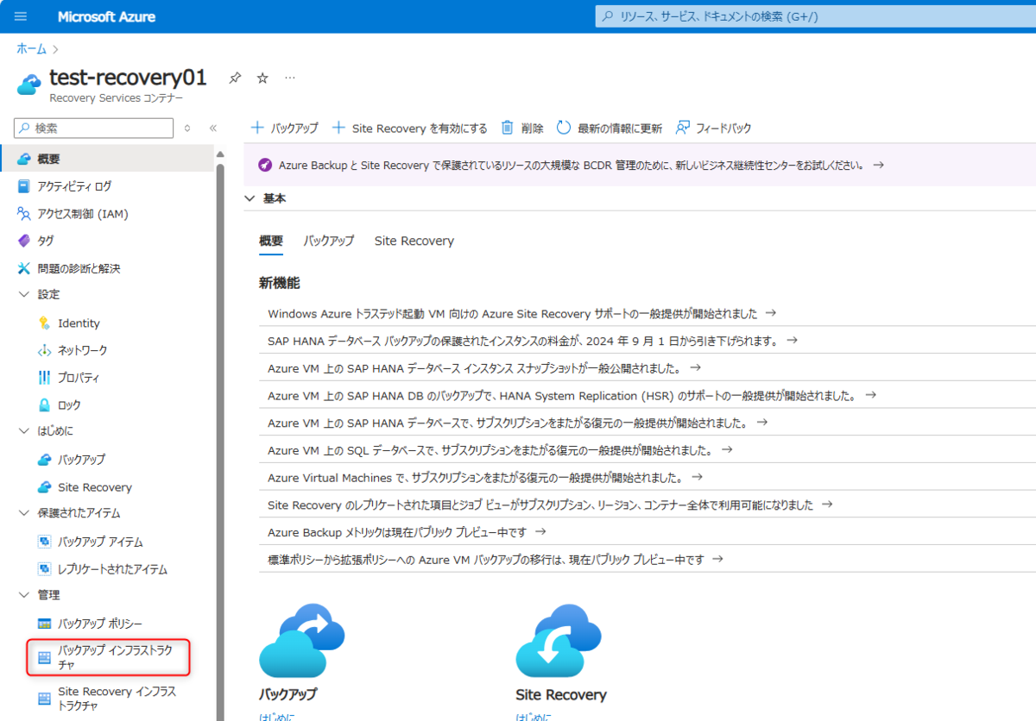Click the バックアップ アイテム icon
1036x721 pixels.
[45, 542]
